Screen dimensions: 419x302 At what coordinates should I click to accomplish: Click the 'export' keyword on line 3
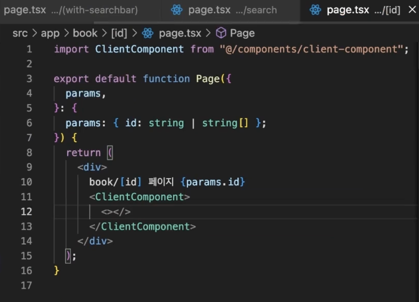click(x=71, y=79)
